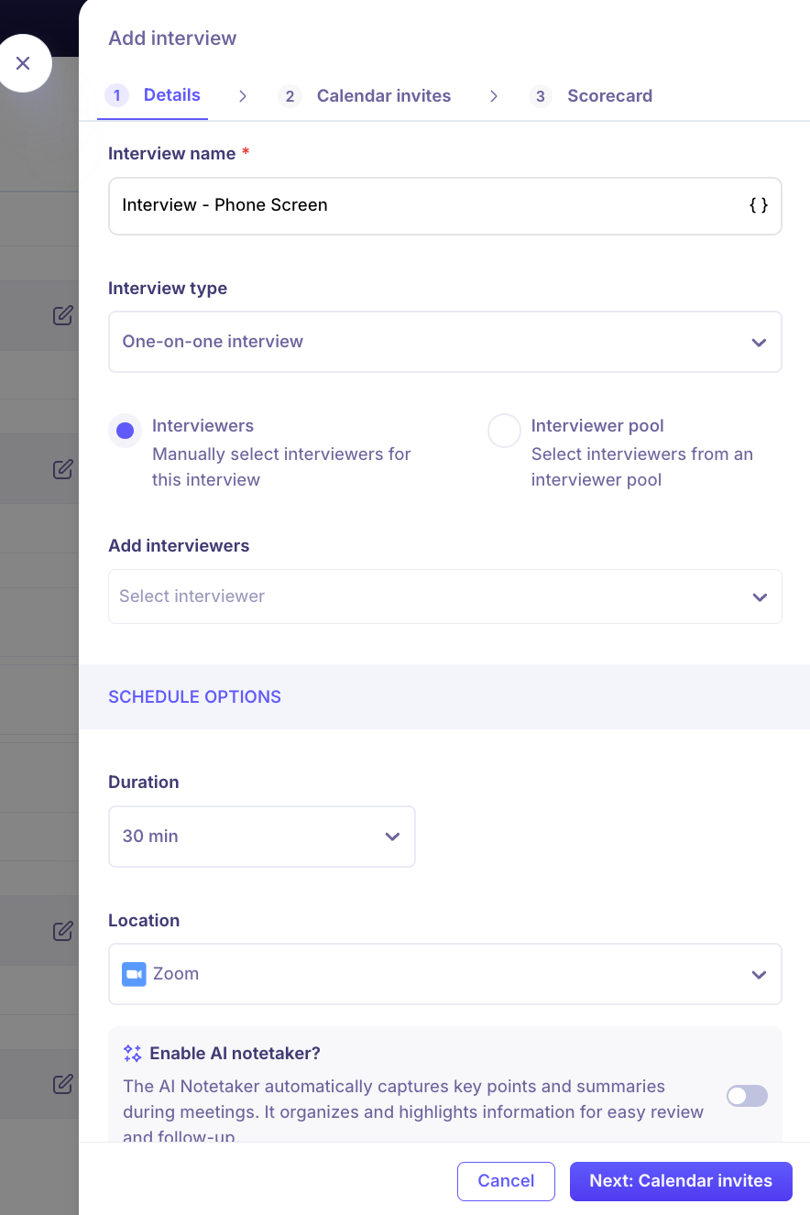Screen dimensions: 810x1215
Task: Click the AI notetaker sparkle icon
Action: [132, 1054]
